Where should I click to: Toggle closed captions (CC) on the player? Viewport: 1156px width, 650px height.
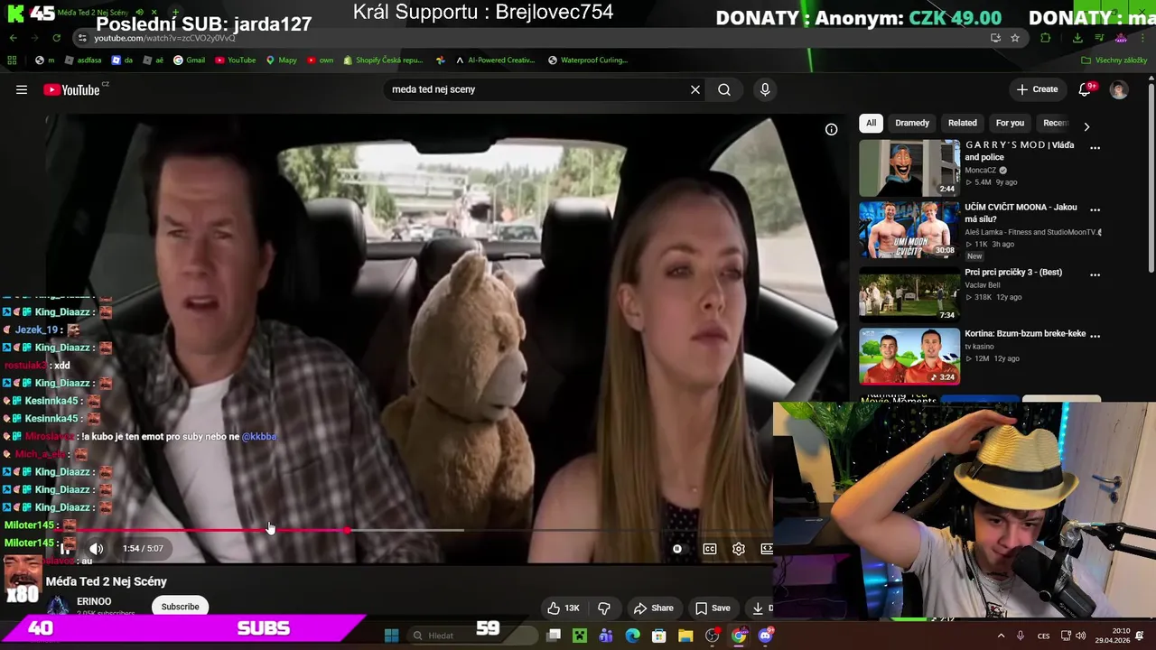[x=710, y=549]
